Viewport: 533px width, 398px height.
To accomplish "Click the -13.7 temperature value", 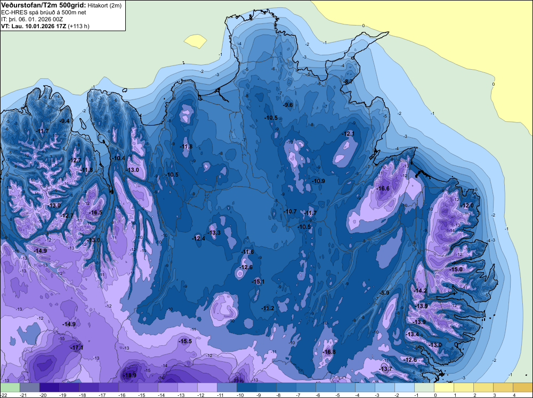I will [385, 369].
